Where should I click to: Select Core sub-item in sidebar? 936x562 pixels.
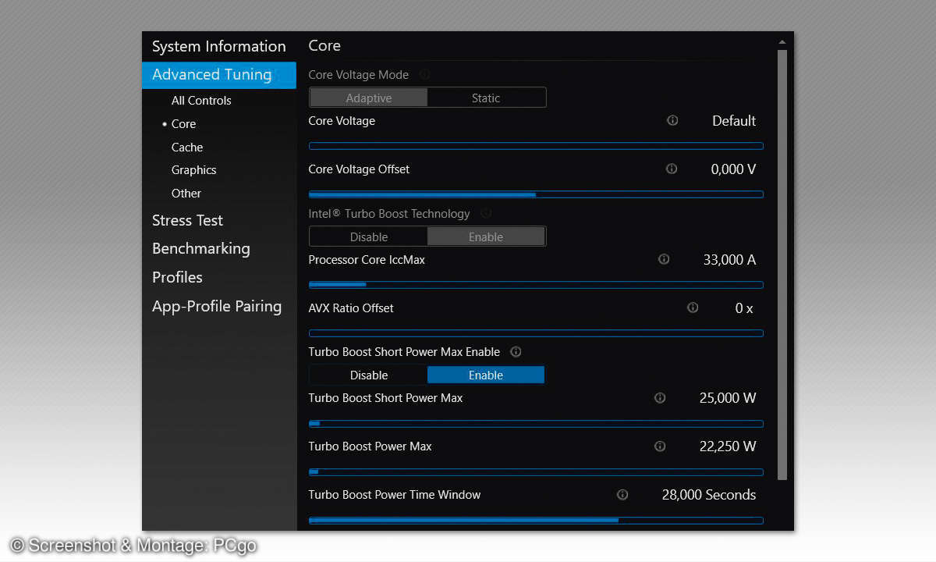(x=183, y=123)
